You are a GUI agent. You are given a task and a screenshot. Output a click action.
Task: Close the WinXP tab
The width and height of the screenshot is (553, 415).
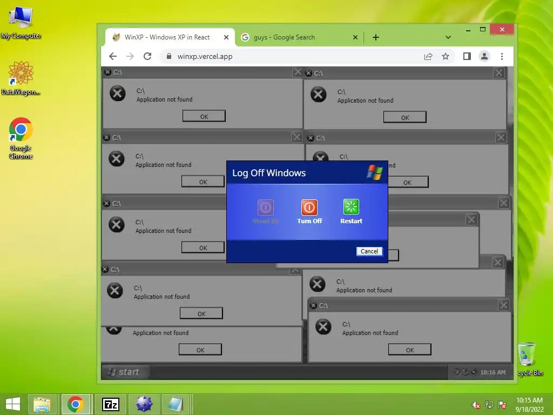coord(226,37)
